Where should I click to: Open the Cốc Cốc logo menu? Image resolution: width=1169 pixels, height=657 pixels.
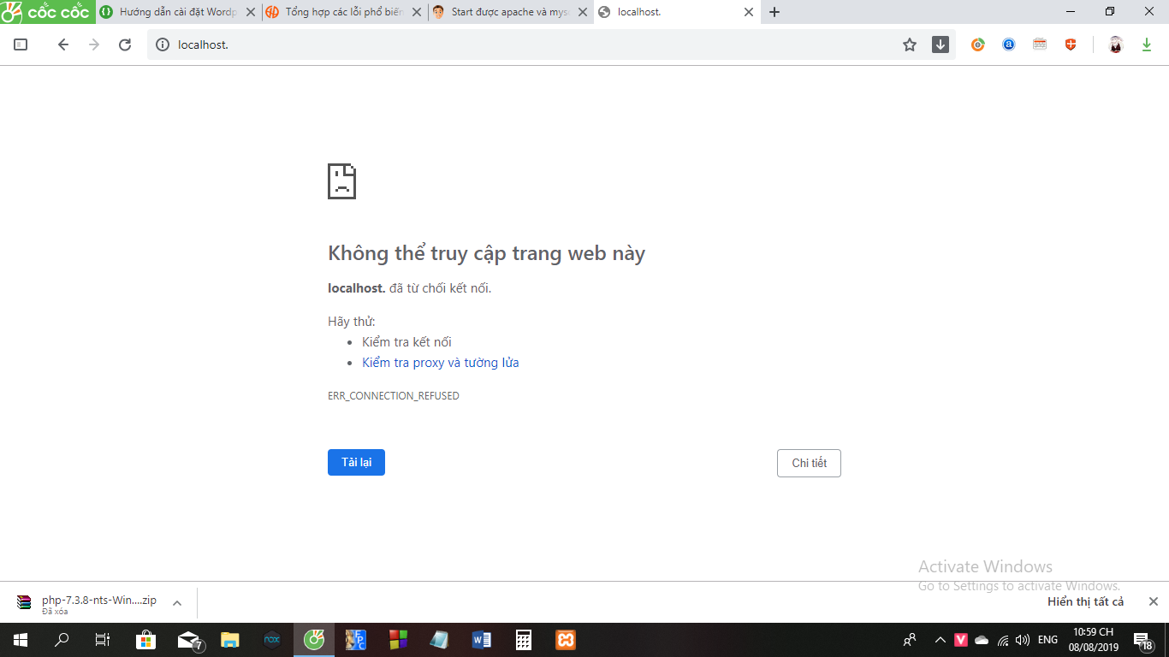47,12
